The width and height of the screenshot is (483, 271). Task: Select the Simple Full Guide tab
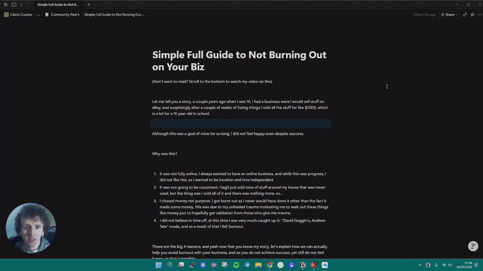(x=58, y=5)
